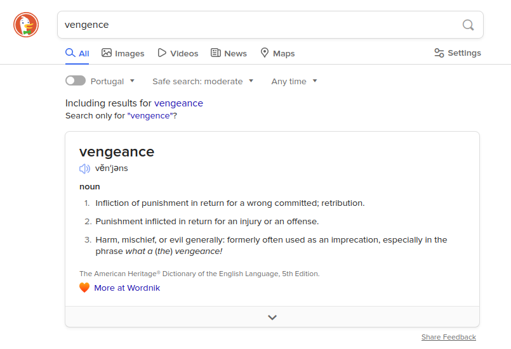Click the Maps tab pin icon
This screenshot has width=511, height=349.
(x=265, y=53)
